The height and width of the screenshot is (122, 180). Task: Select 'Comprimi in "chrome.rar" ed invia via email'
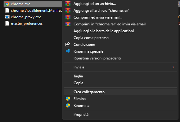[120, 24]
